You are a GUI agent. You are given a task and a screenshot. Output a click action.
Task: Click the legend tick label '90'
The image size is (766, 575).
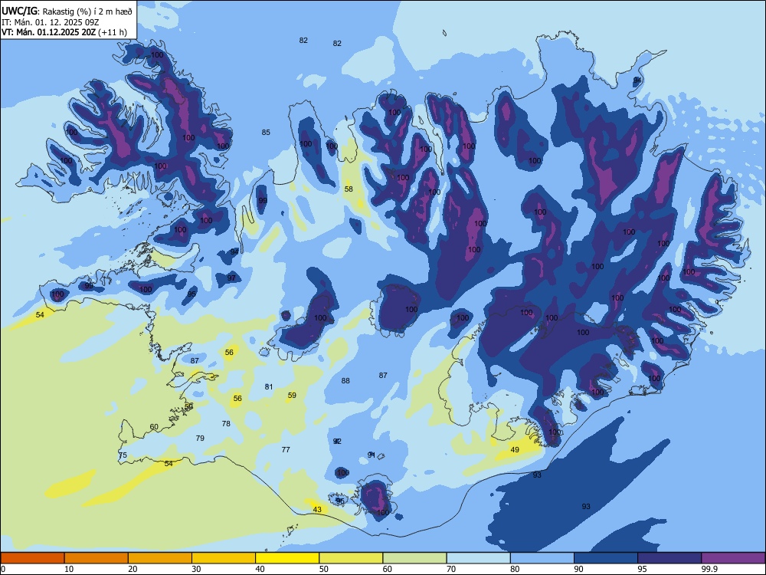coord(579,569)
